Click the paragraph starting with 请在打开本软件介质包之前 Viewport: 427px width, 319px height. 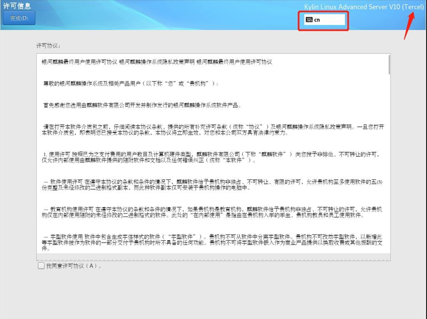213,130
